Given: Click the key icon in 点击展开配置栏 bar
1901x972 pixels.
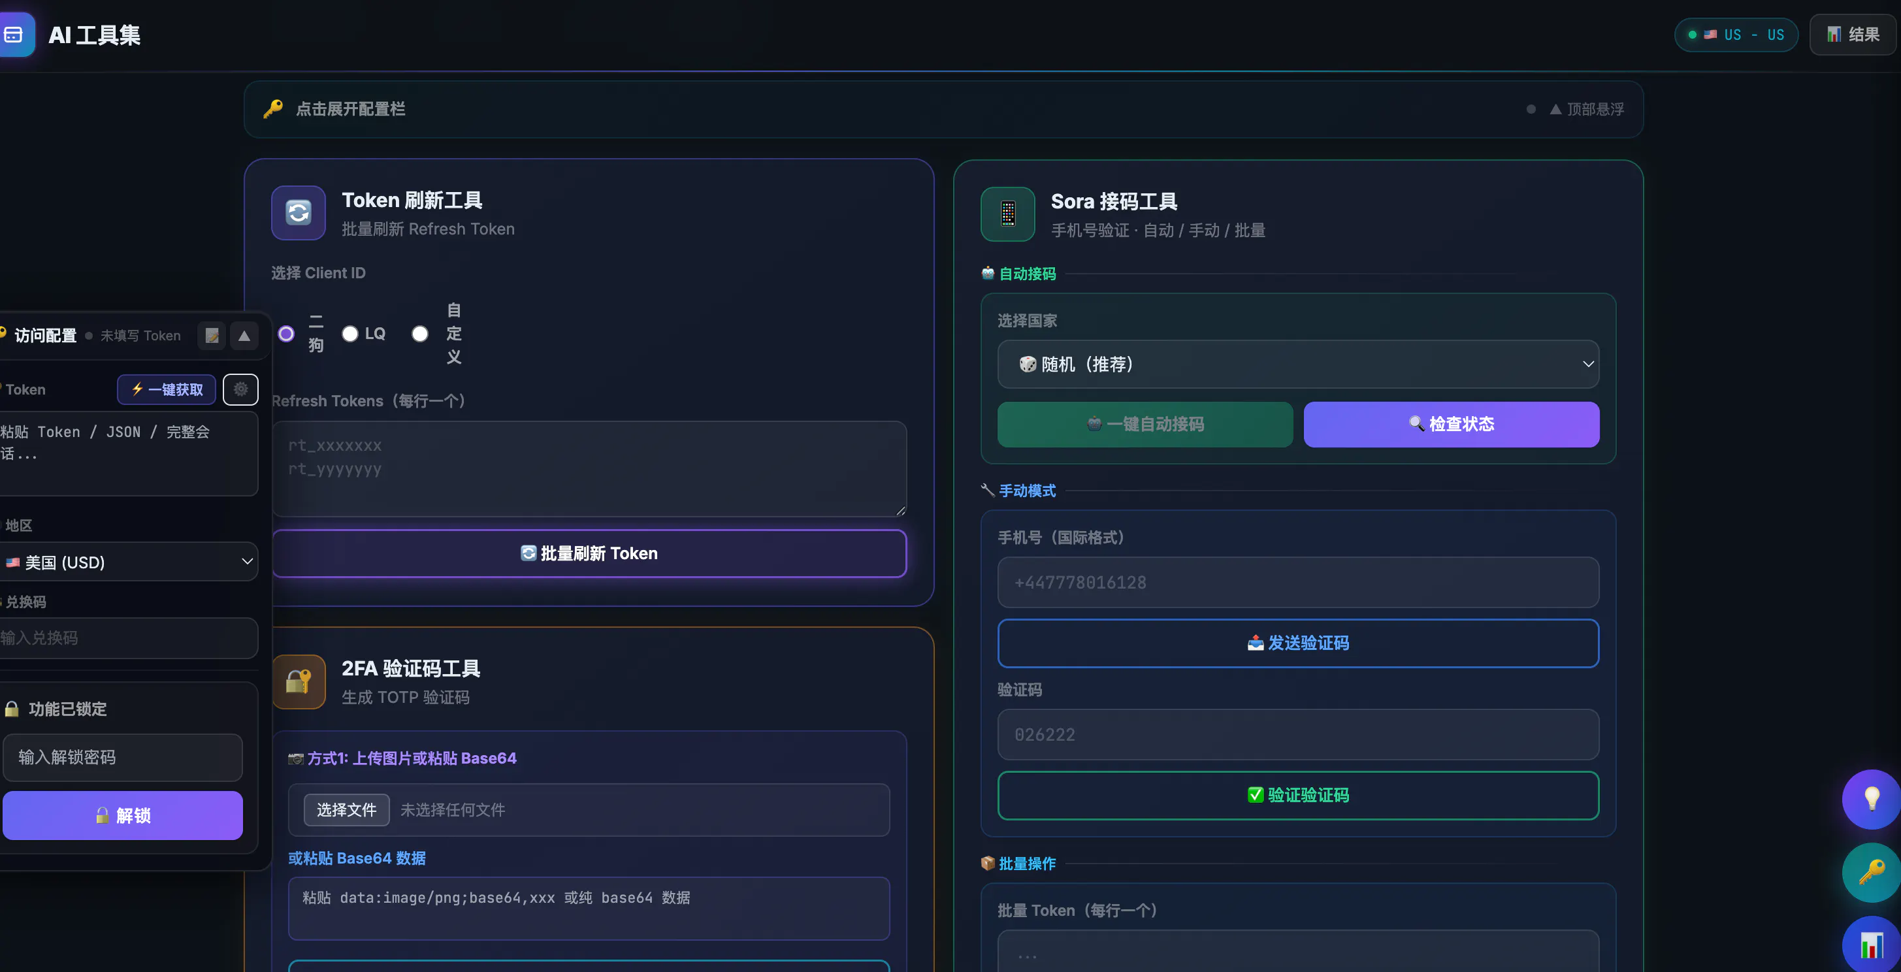Looking at the screenshot, I should click(273, 108).
